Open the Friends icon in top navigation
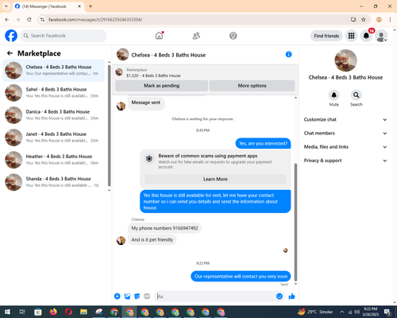This screenshot has height=318, width=397. pos(196,36)
